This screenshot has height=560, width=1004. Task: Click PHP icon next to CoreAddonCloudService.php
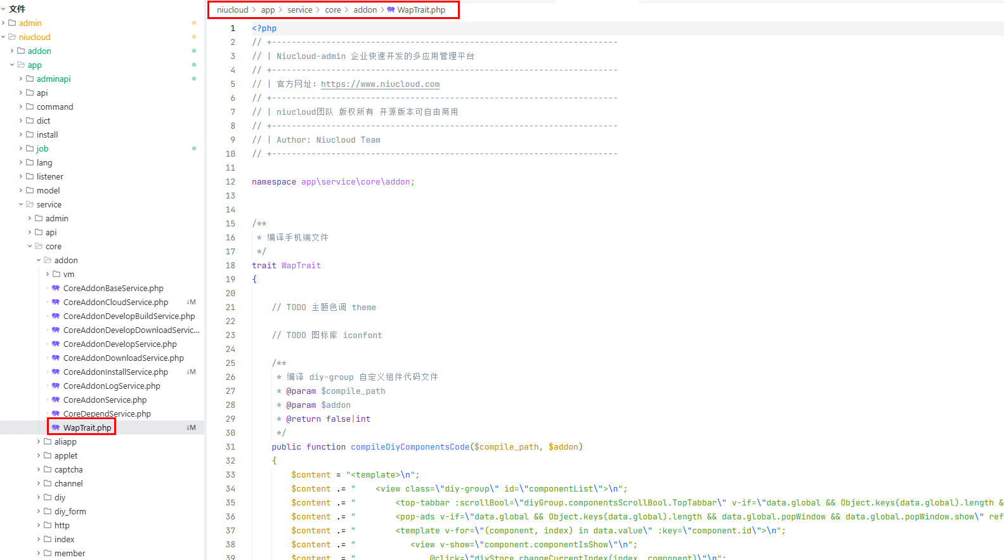[x=56, y=303]
